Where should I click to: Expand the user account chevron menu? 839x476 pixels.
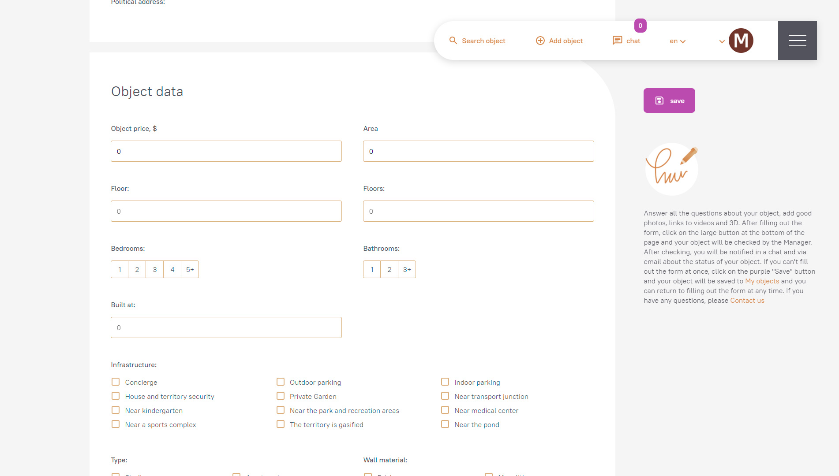click(x=722, y=41)
